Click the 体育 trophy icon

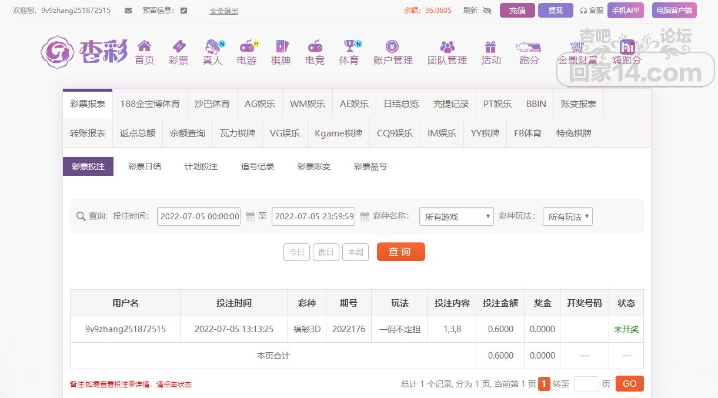click(349, 46)
